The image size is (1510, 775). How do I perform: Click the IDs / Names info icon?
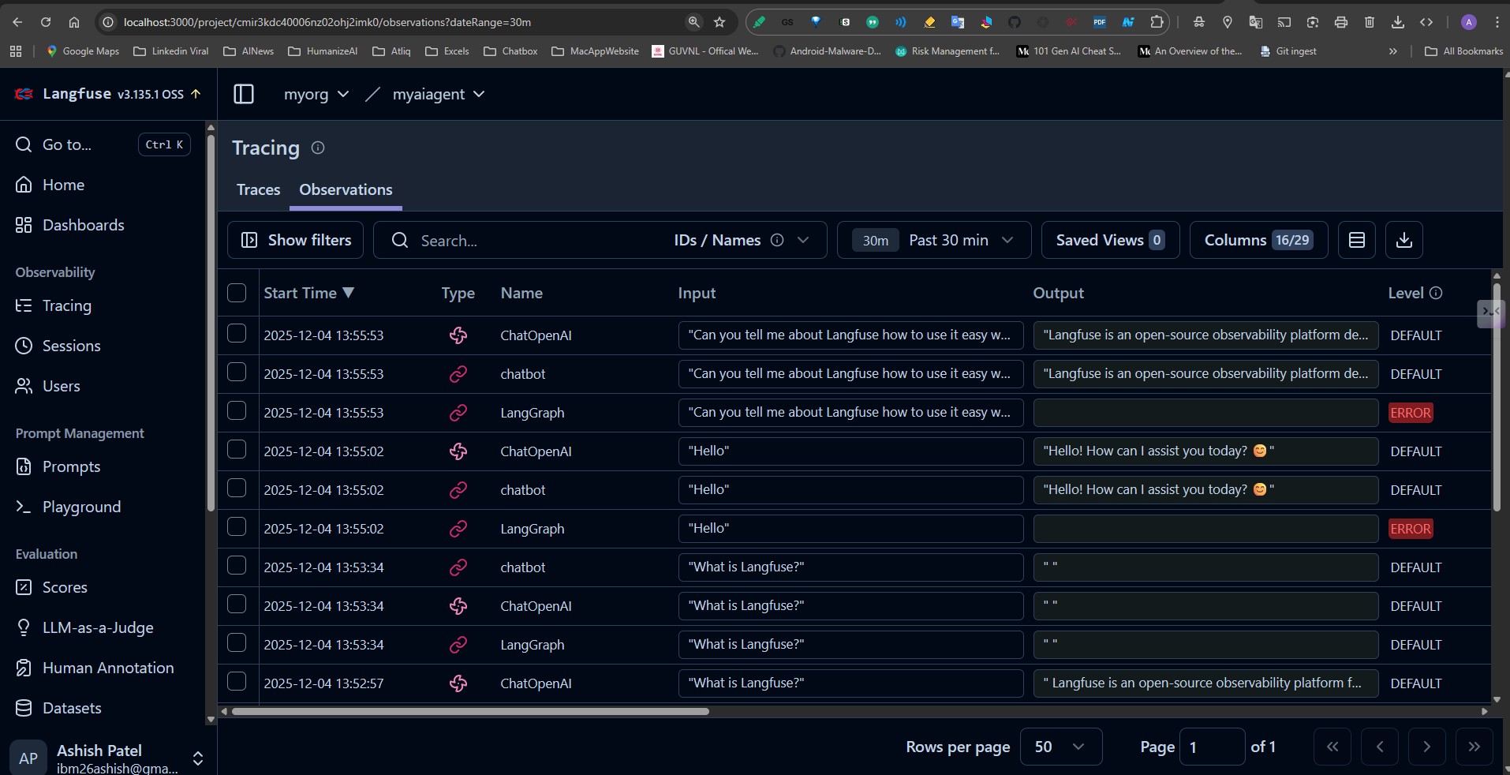777,240
